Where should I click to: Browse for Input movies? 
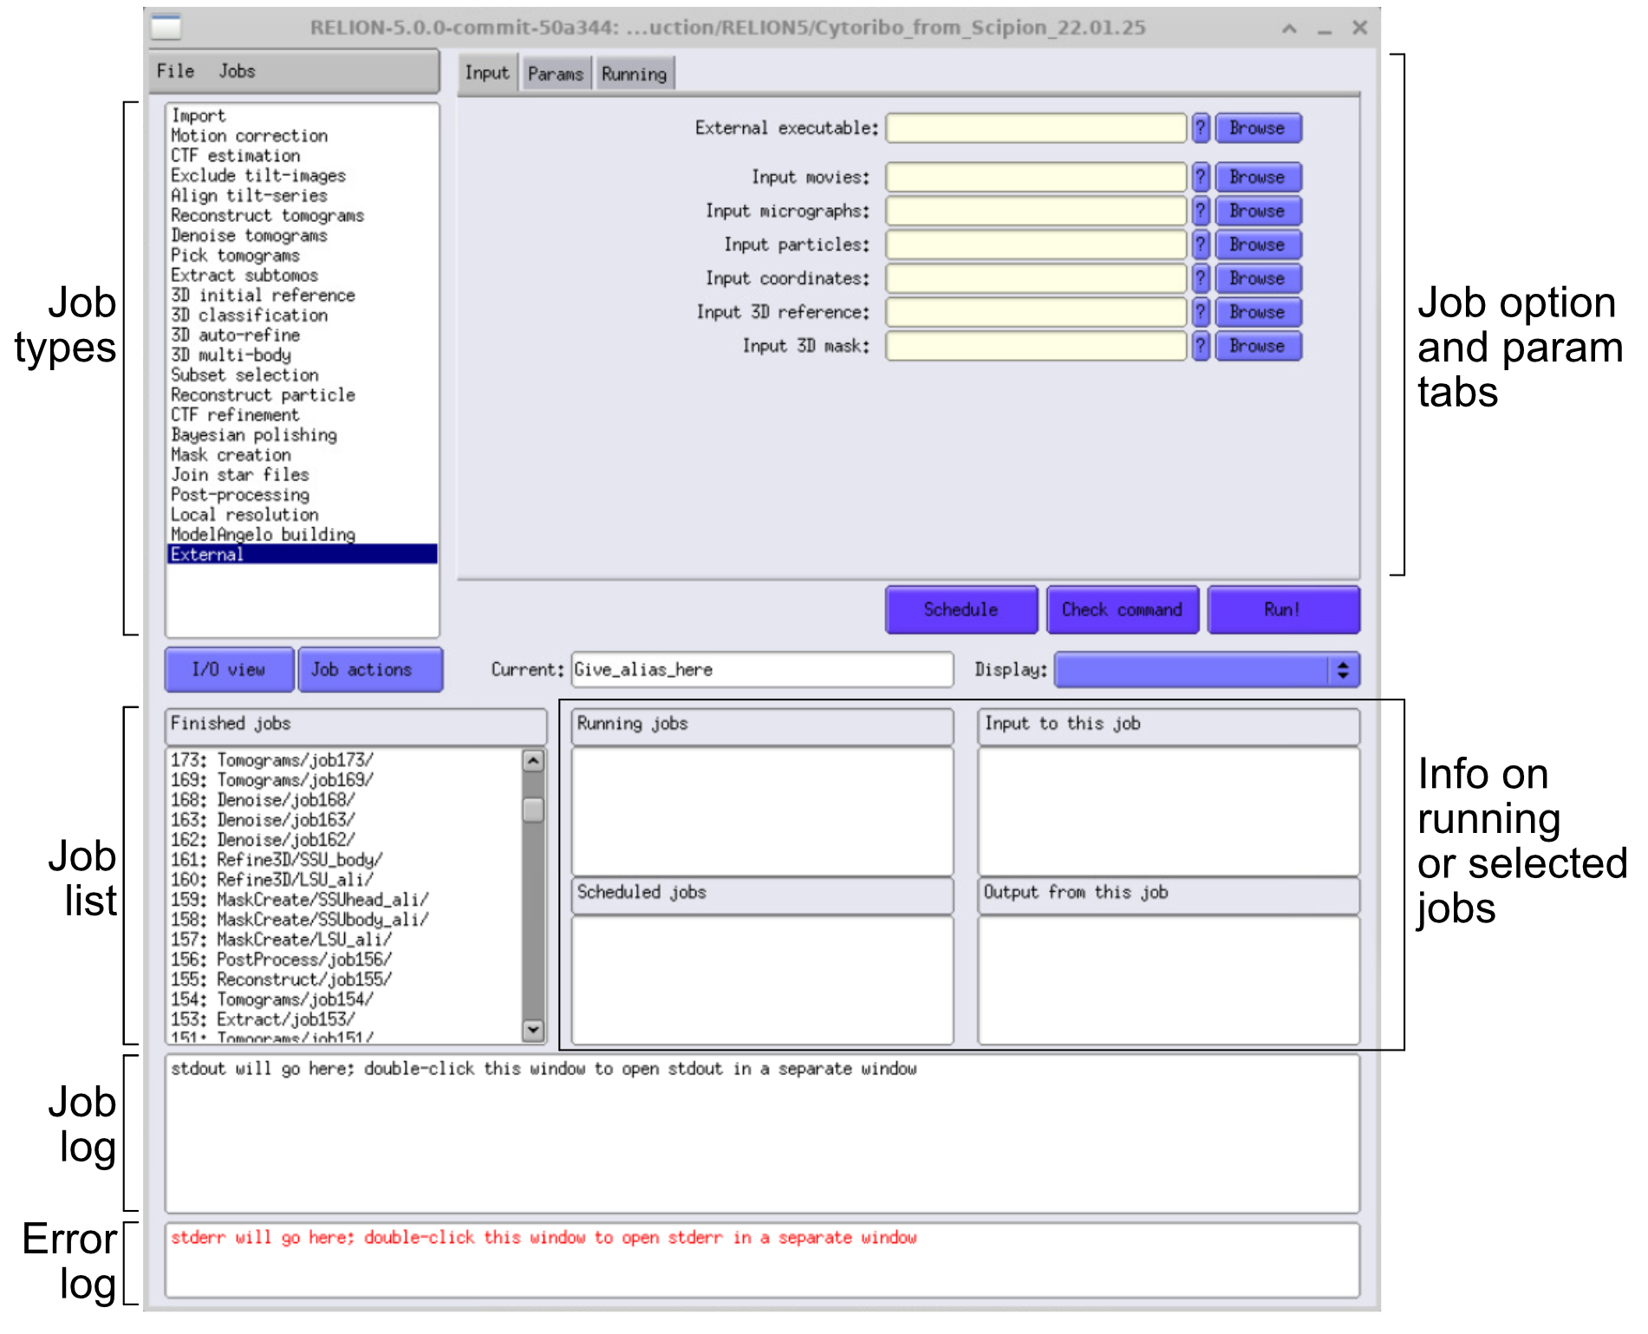click(1258, 178)
